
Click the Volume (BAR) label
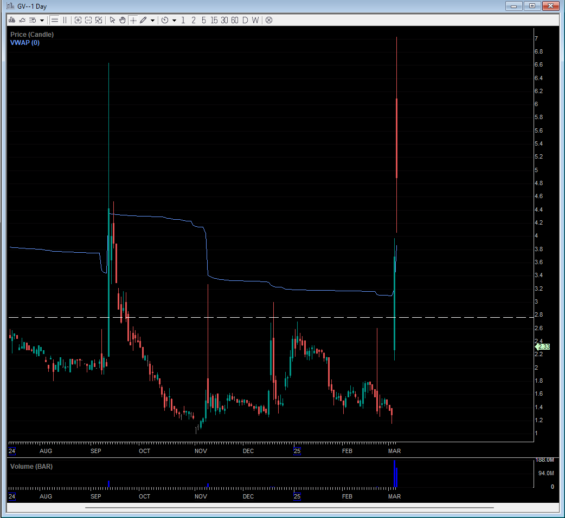[x=31, y=466]
